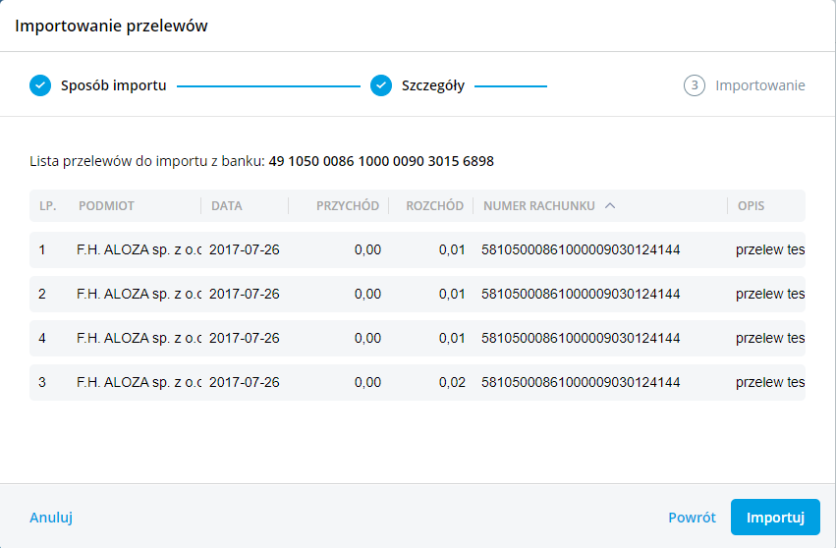Select the Szczegóły step label
Image resolution: width=836 pixels, height=548 pixels.
click(433, 85)
